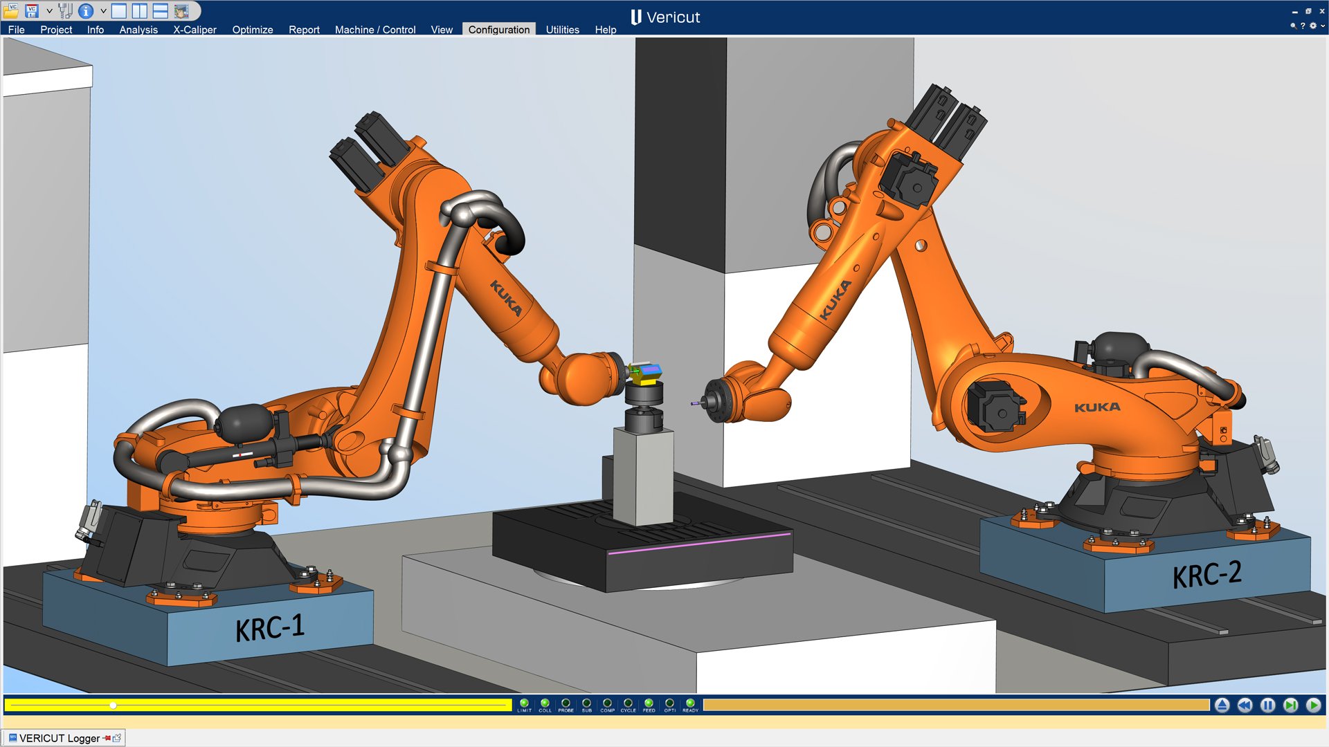
Task: Select the two-view vertical layout icon
Action: click(x=140, y=10)
